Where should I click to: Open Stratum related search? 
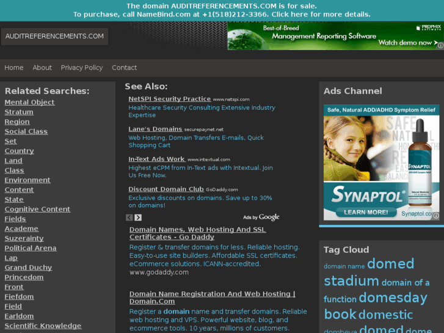(x=19, y=112)
